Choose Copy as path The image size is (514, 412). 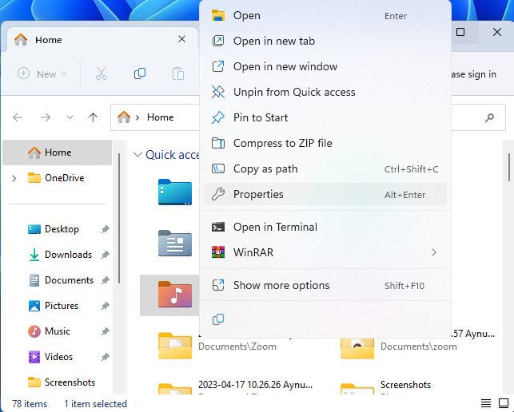[325, 169]
